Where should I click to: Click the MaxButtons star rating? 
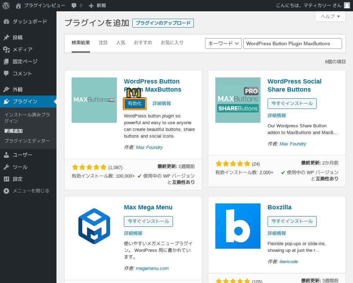[x=89, y=167]
